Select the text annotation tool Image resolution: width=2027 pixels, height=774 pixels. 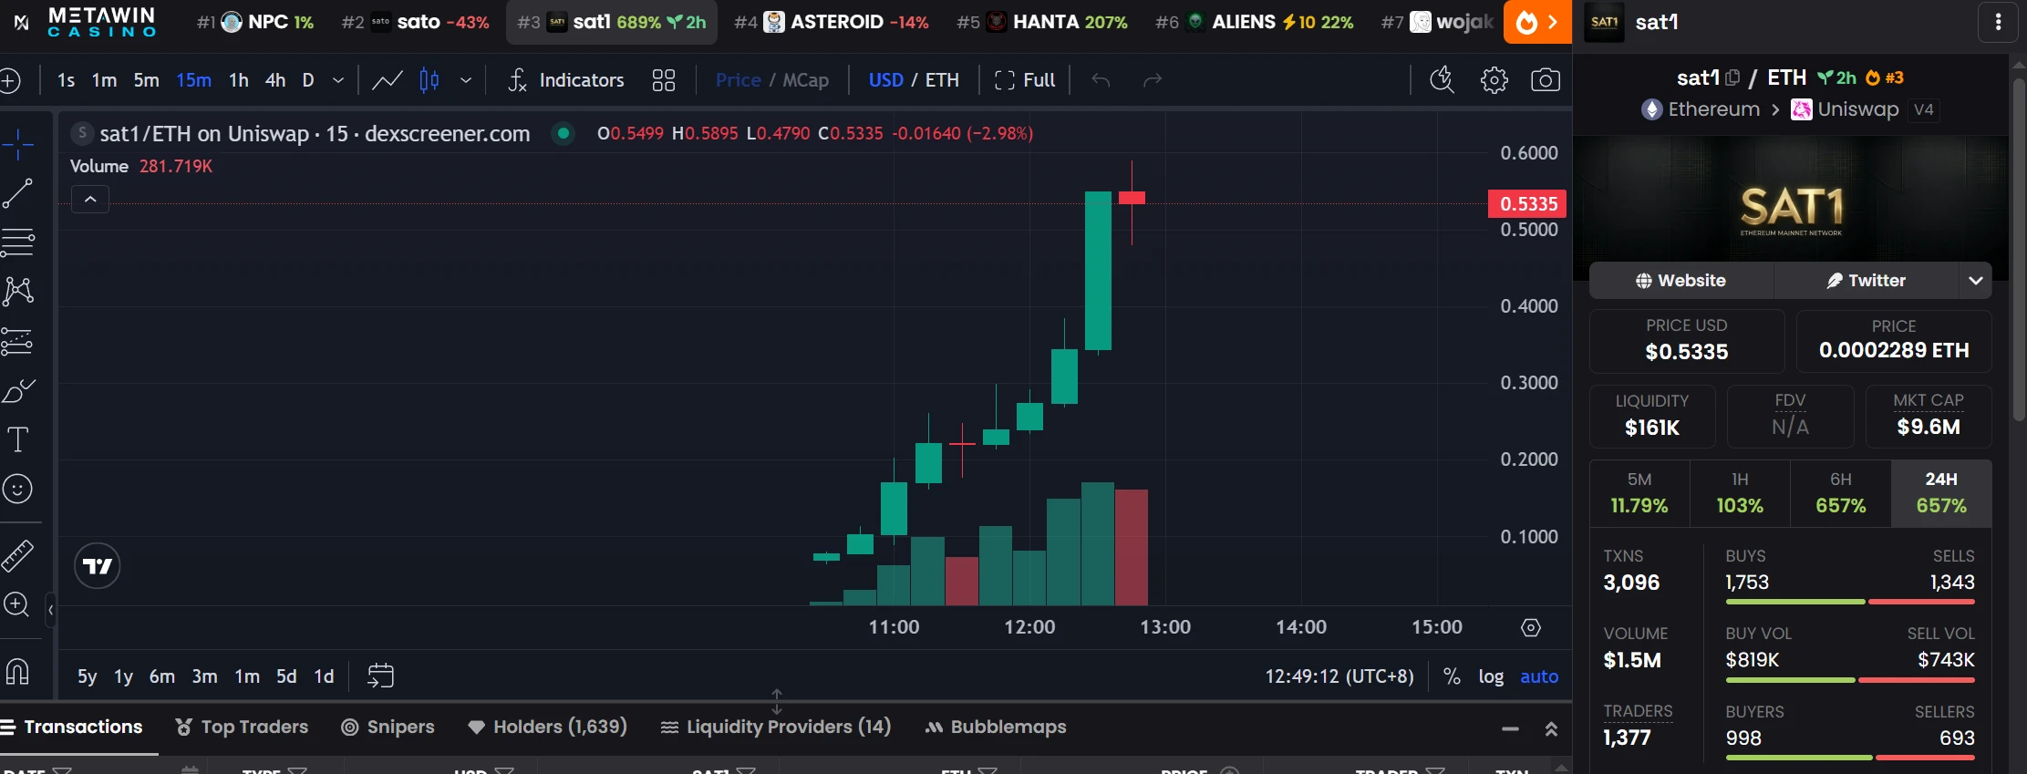click(18, 440)
